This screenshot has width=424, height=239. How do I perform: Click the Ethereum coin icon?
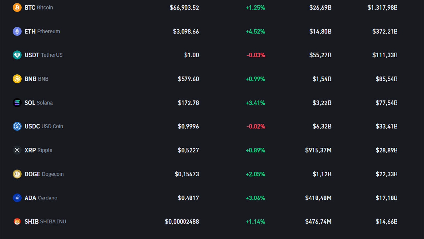[x=17, y=31]
